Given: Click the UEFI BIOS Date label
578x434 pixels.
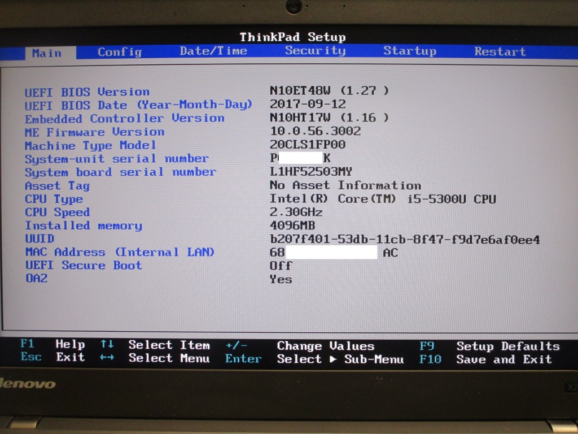Looking at the screenshot, I should [x=138, y=105].
